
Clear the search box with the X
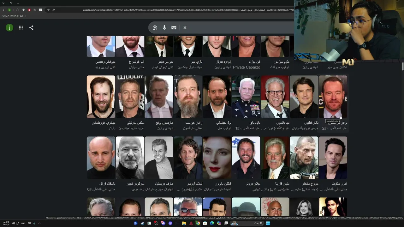185,28
